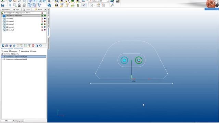The height and width of the screenshot is (123, 219).
Task: Click the Новая new operation button
Action: (x=39, y=10)
